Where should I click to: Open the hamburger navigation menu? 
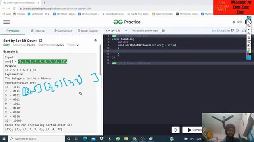click(x=6, y=22)
